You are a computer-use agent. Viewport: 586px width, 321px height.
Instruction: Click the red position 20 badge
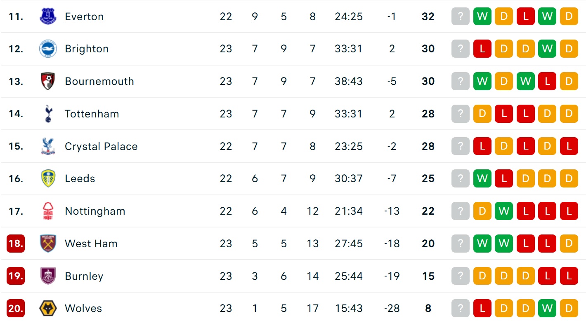click(16, 308)
